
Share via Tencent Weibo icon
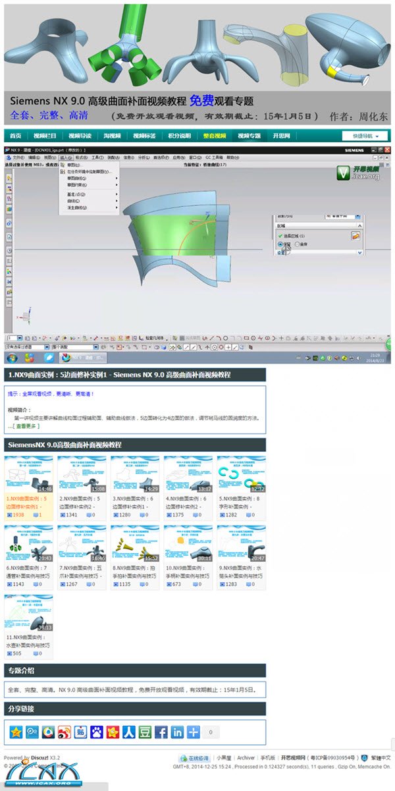pyautogui.click(x=32, y=732)
